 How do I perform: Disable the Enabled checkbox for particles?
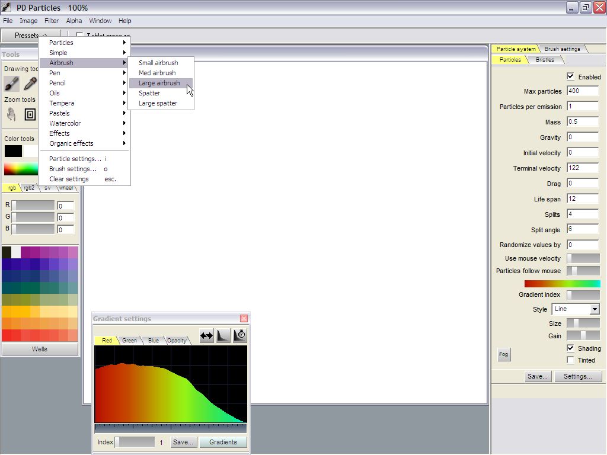[571, 76]
